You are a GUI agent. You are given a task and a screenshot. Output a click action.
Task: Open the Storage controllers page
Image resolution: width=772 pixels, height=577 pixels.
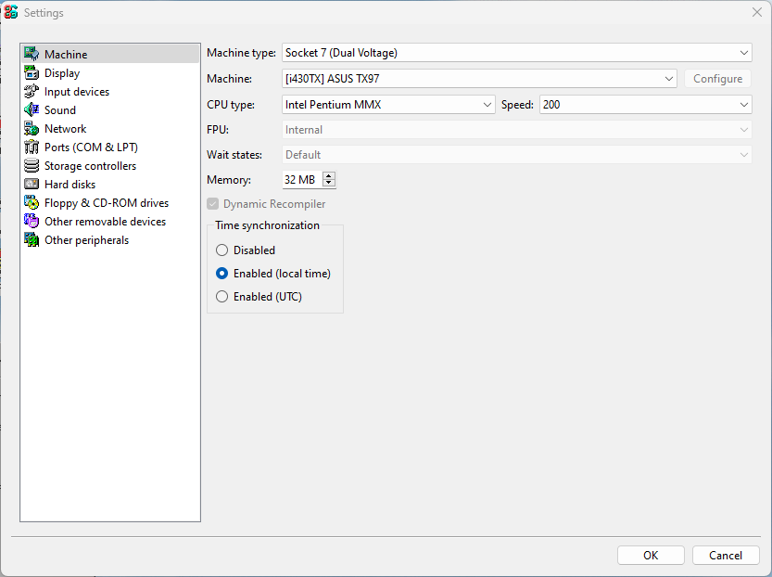point(90,166)
